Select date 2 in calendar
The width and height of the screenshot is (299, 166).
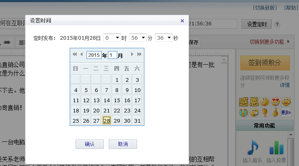[127, 80]
